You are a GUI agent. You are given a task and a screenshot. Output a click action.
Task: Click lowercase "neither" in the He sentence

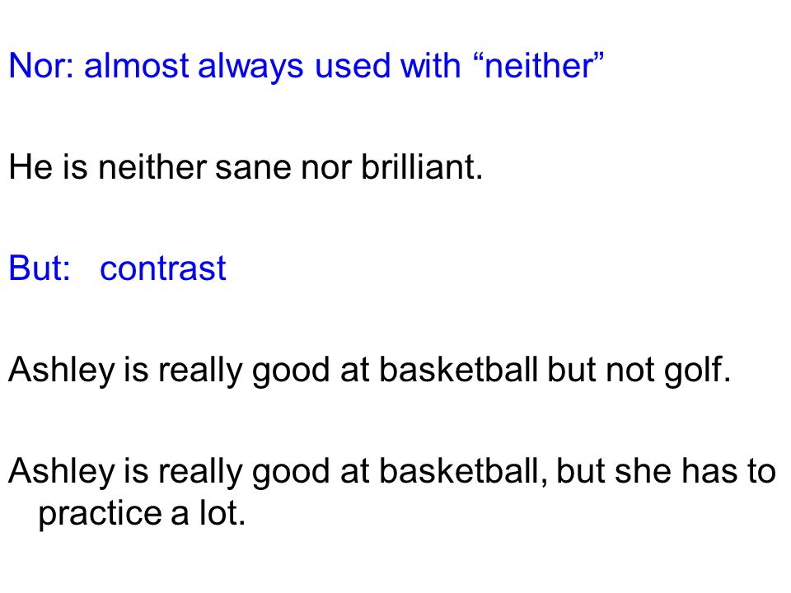click(152, 166)
